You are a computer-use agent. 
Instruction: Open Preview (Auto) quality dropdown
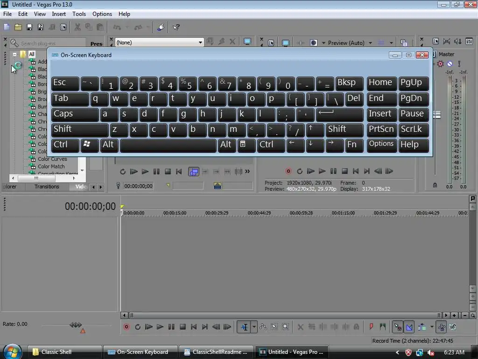[x=370, y=43]
